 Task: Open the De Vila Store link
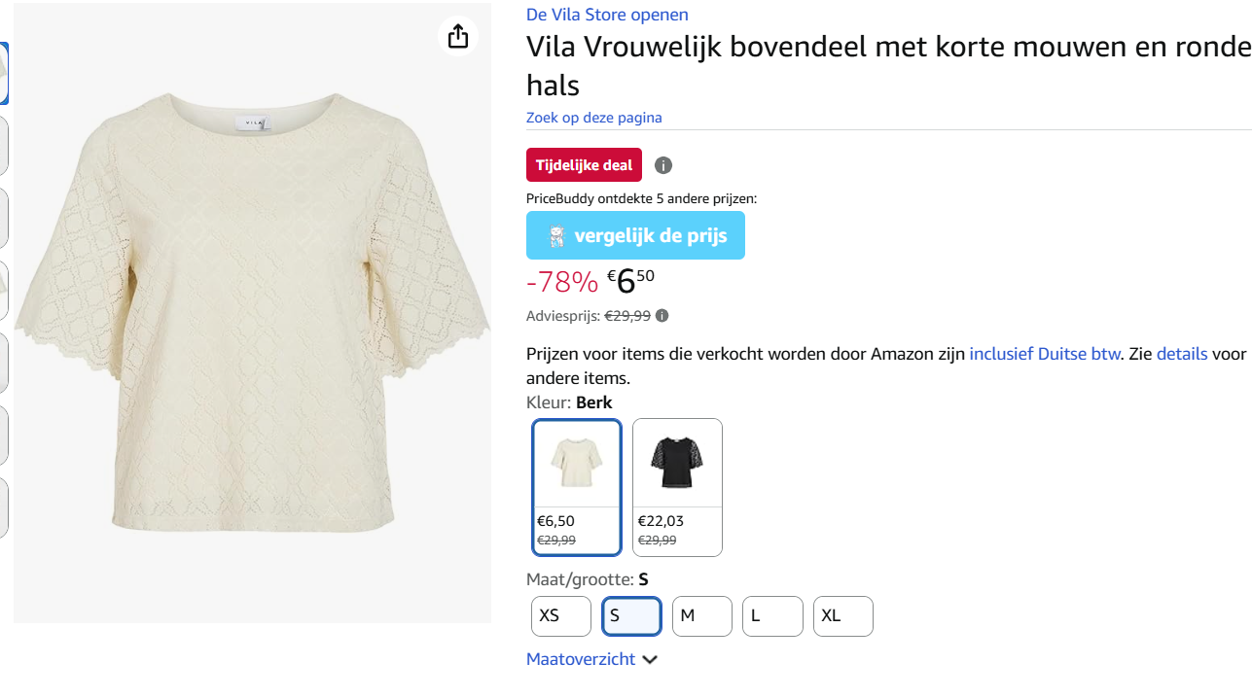606,15
